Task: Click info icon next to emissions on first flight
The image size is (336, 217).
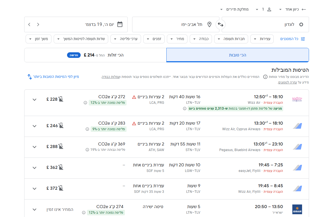Action: tap(85, 103)
